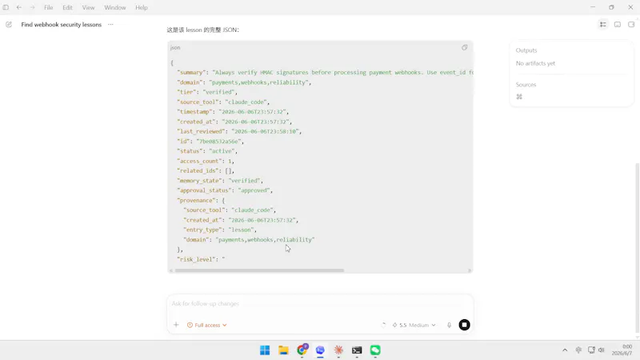Open the Full access permission dropdown
The image size is (640, 360).
pos(207,325)
